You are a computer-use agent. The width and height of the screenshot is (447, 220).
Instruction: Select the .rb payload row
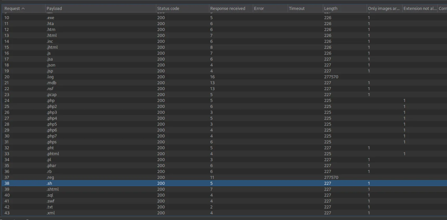click(x=224, y=171)
